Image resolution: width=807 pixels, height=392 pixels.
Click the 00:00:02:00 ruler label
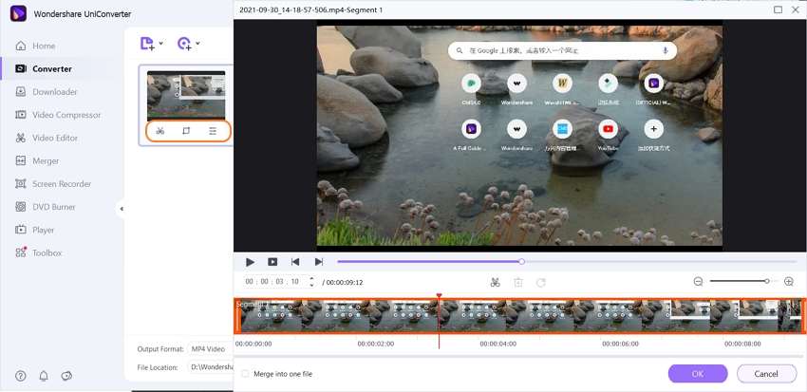(x=376, y=344)
